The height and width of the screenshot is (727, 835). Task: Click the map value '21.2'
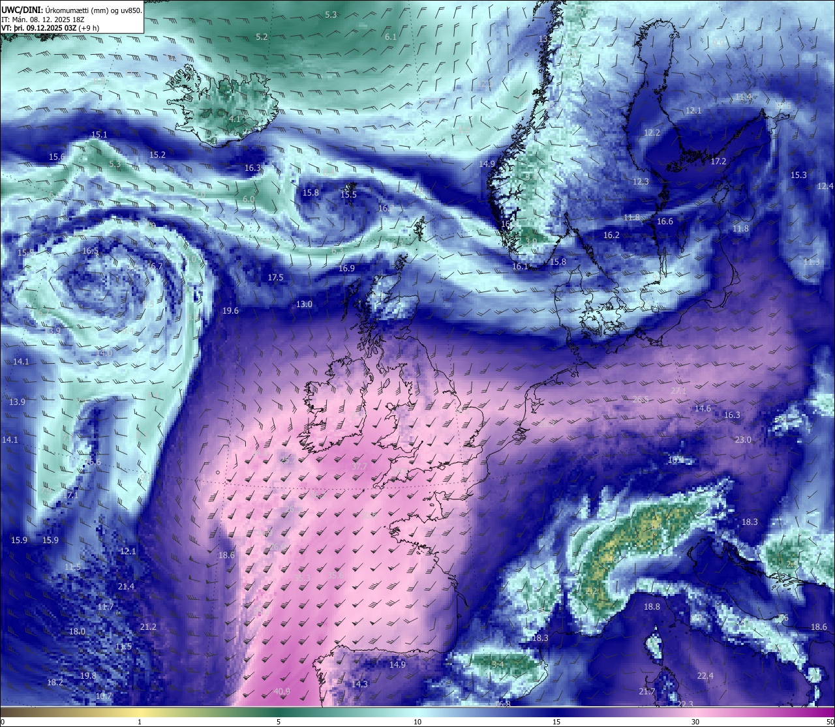coord(148,627)
